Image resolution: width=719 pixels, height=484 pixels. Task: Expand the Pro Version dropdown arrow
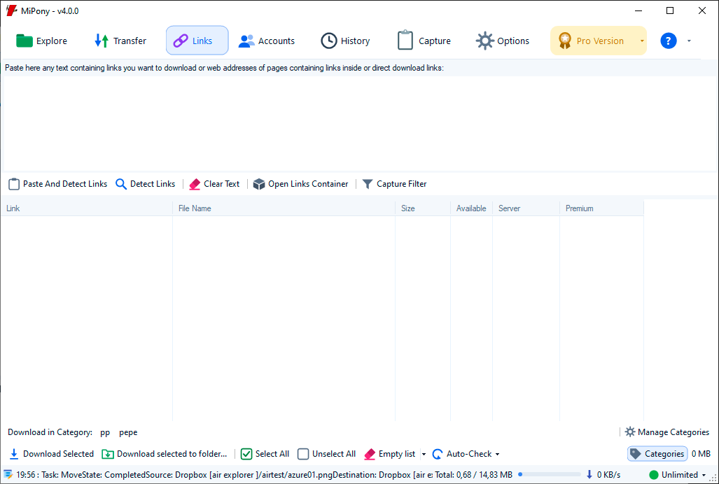point(642,41)
